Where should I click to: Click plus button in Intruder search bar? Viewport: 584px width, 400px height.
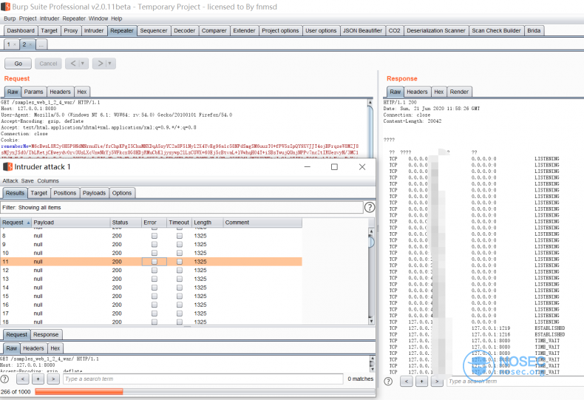click(x=38, y=379)
